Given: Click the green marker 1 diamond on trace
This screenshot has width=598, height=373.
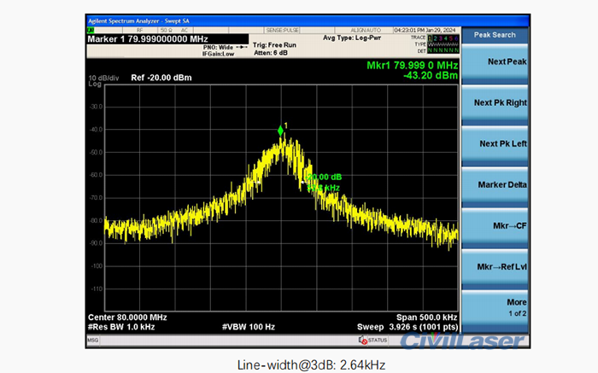Looking at the screenshot, I should pyautogui.click(x=280, y=131).
